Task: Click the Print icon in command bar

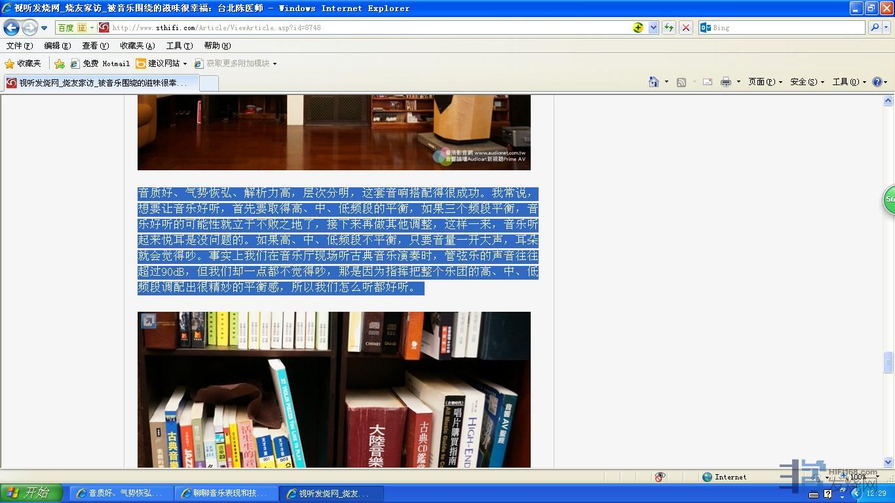Action: click(x=725, y=82)
